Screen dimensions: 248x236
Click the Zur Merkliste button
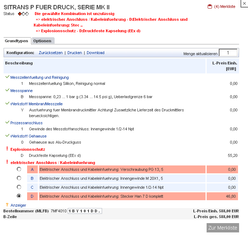click(x=223, y=228)
